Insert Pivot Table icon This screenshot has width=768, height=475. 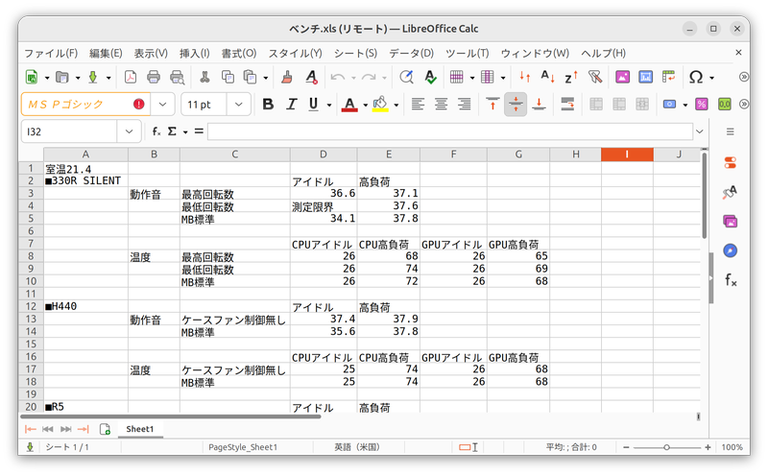pos(668,77)
